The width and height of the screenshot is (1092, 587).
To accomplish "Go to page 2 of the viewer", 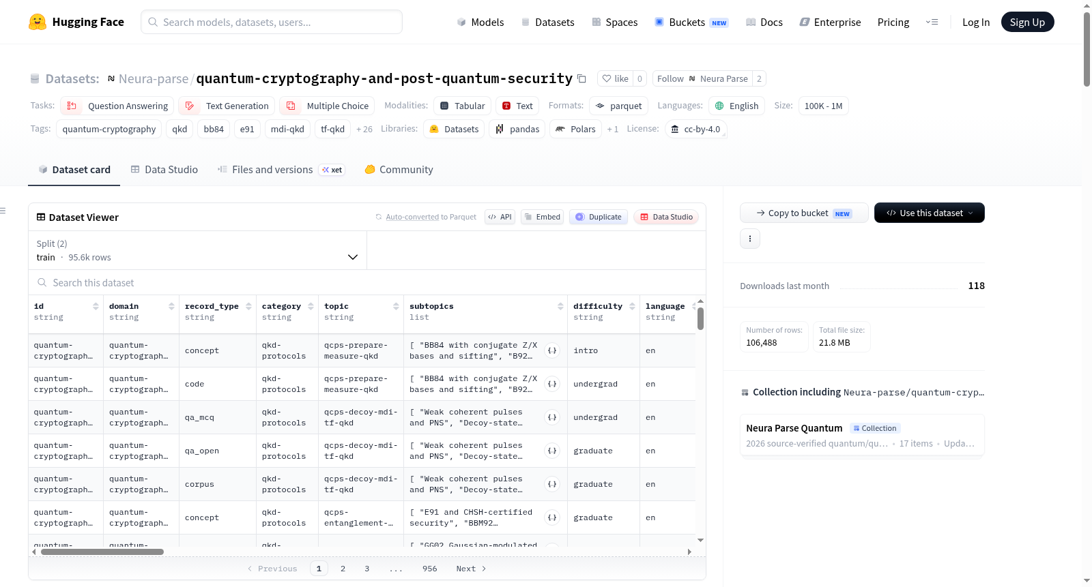I will 343,569.
